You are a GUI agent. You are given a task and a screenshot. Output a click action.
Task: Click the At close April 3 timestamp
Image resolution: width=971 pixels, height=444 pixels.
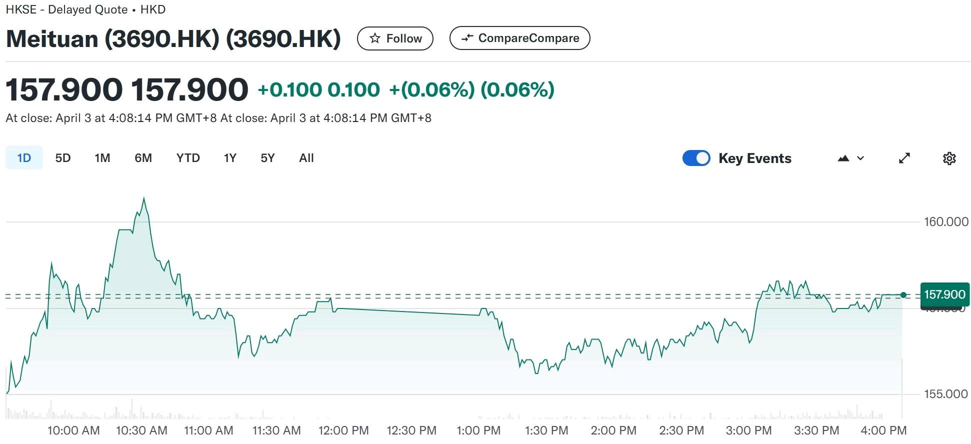point(218,118)
